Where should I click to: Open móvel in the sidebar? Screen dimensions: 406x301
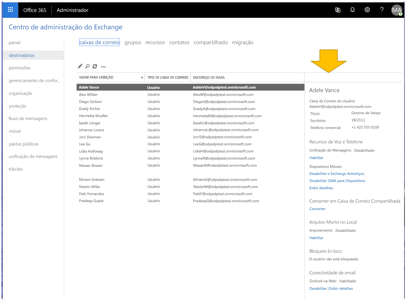15,131
